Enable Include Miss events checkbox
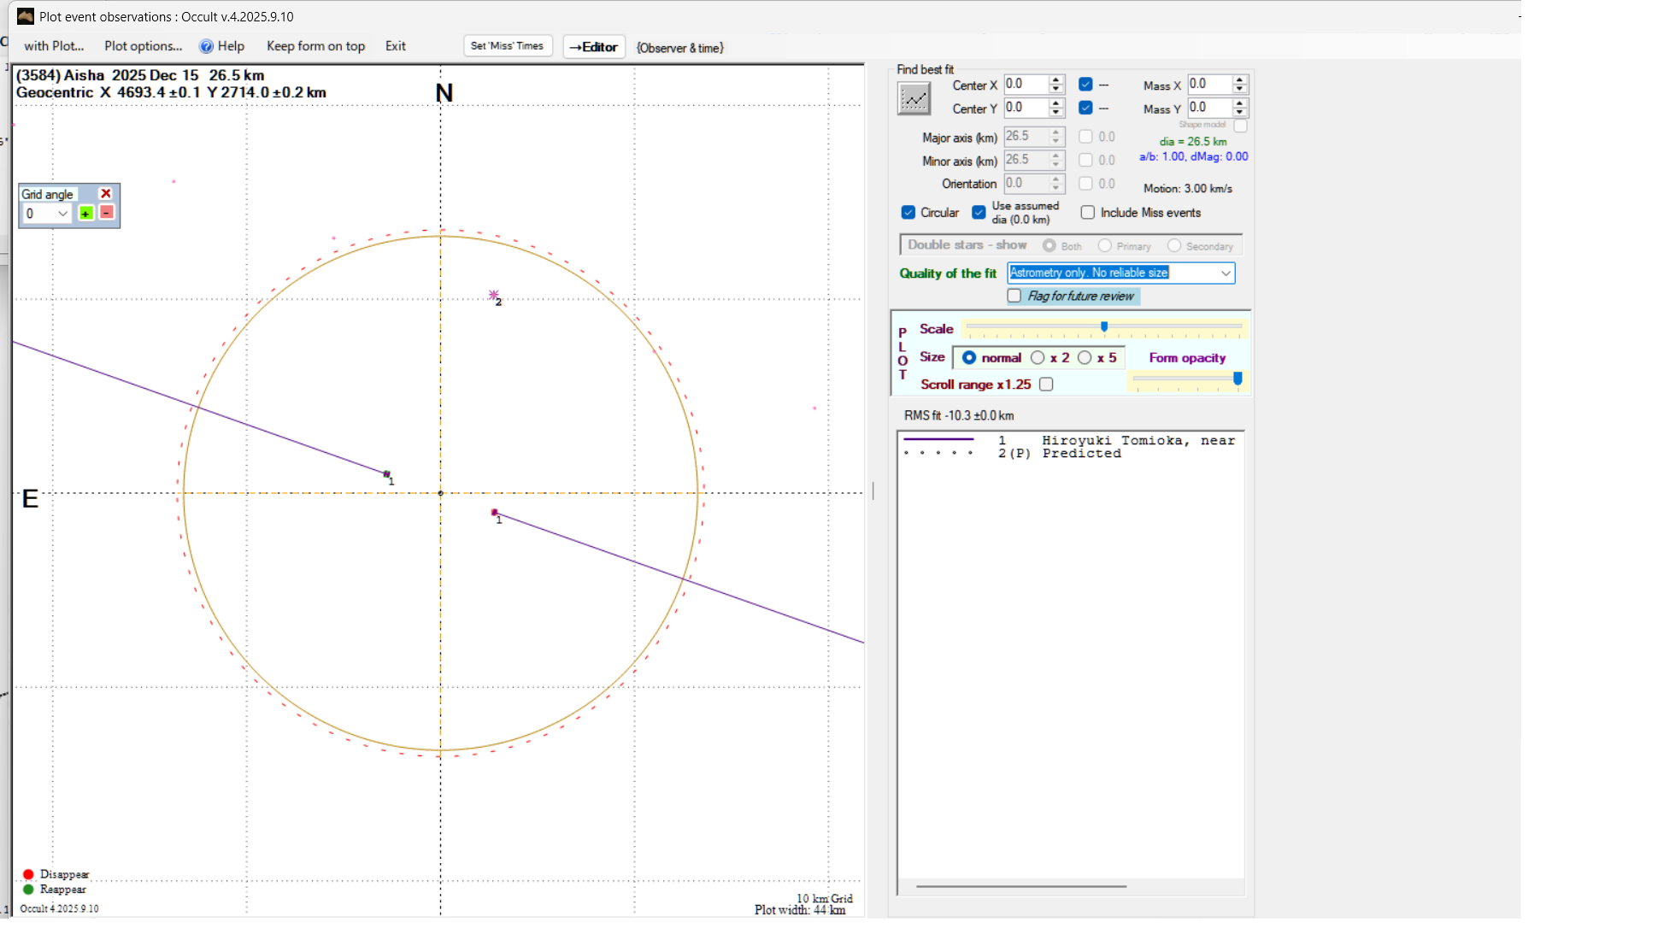The height and width of the screenshot is (940, 1658). pos(1088,213)
